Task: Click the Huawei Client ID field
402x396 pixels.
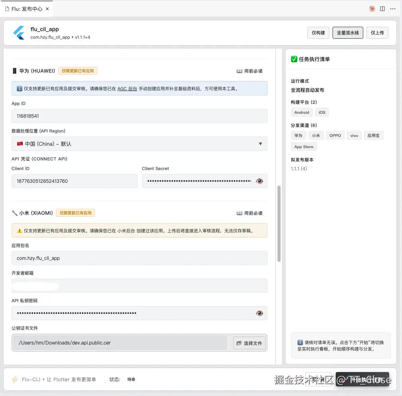Action: [x=74, y=181]
